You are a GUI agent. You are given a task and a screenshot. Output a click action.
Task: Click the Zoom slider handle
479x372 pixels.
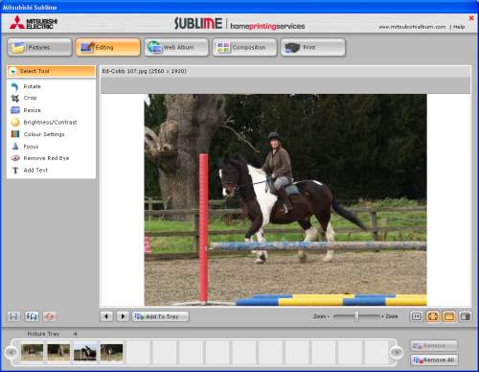click(356, 316)
